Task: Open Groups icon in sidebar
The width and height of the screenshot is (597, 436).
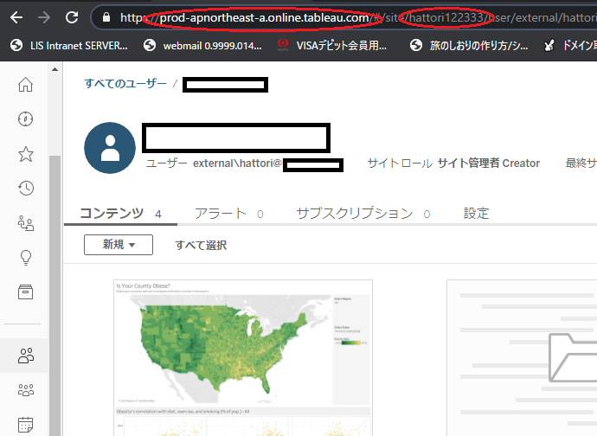Action: point(25,390)
